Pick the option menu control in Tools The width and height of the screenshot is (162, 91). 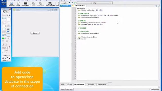[4, 32]
